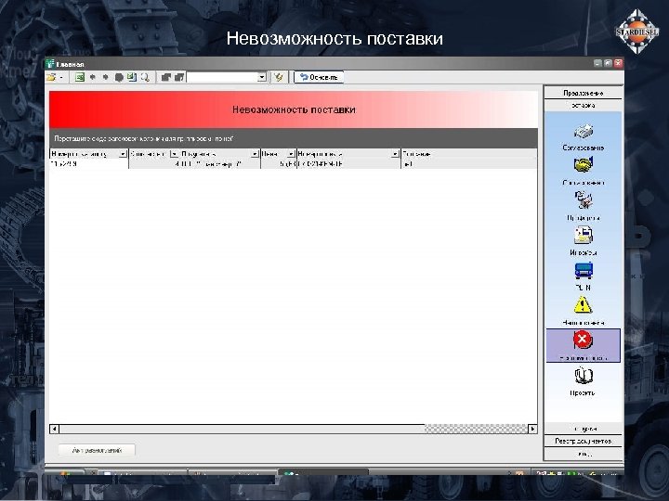The height and width of the screenshot is (501, 669).
Task: Click the last table column header on the right
Action: tap(469, 154)
